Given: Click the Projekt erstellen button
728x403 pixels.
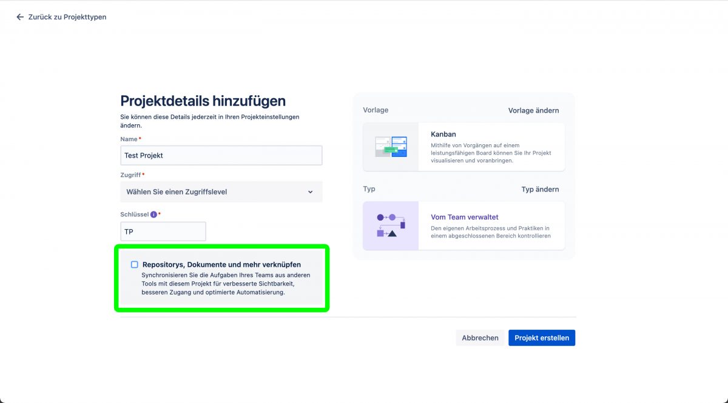Looking at the screenshot, I should 542,338.
